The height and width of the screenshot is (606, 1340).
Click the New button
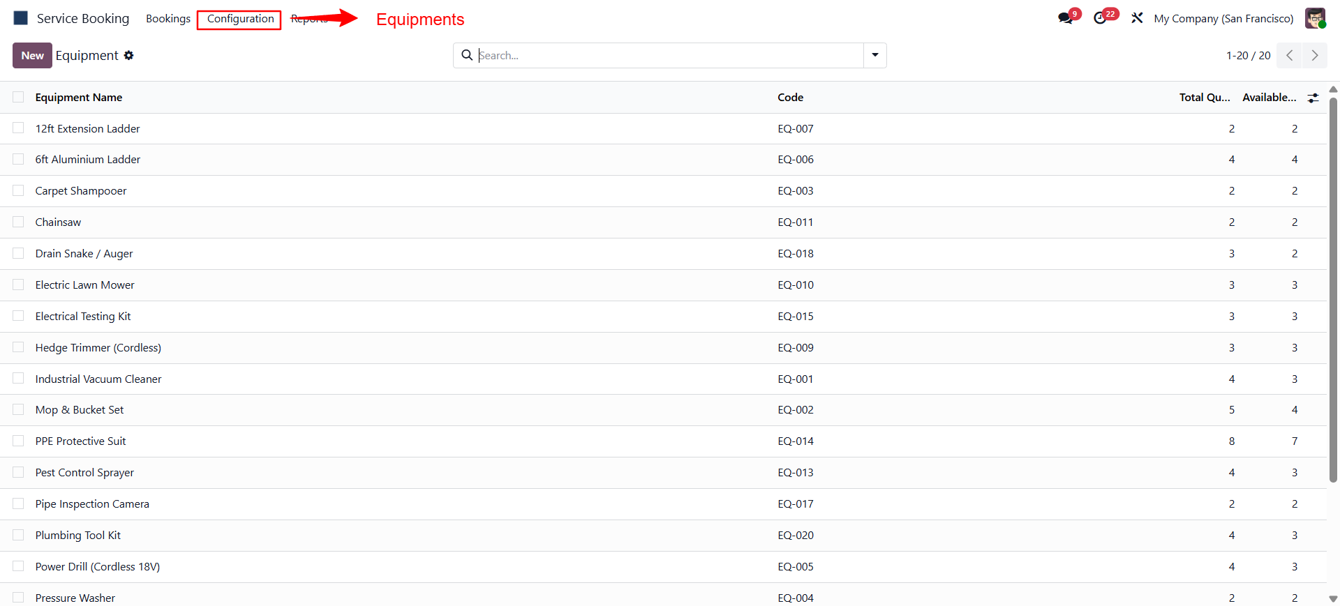pos(32,55)
